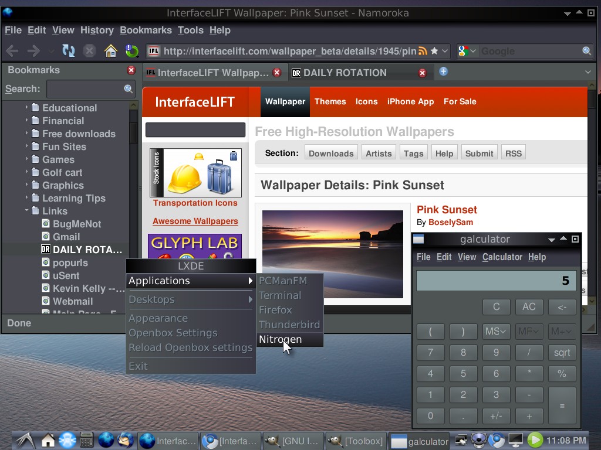Bookmark this page with the star icon
The height and width of the screenshot is (450, 601).
pos(434,51)
